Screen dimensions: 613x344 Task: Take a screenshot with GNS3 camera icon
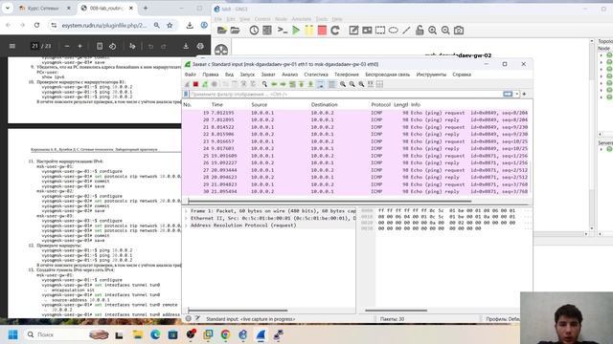click(x=459, y=30)
